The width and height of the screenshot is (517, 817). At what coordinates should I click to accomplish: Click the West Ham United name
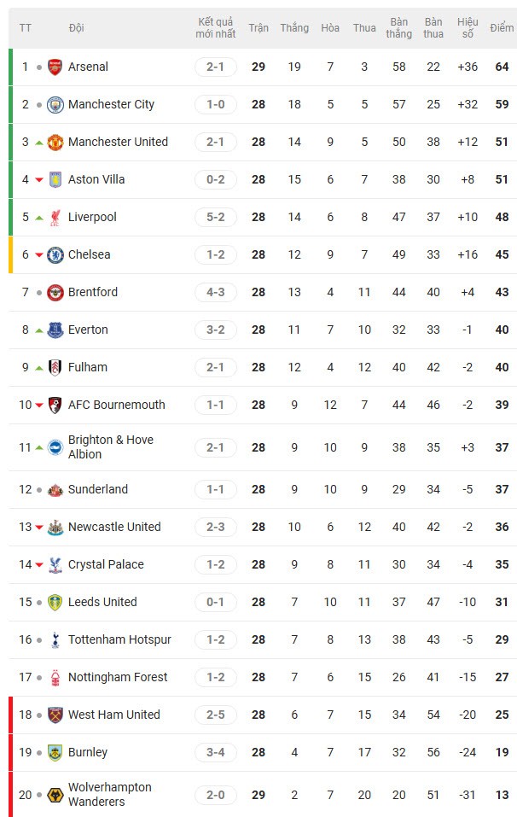click(114, 715)
